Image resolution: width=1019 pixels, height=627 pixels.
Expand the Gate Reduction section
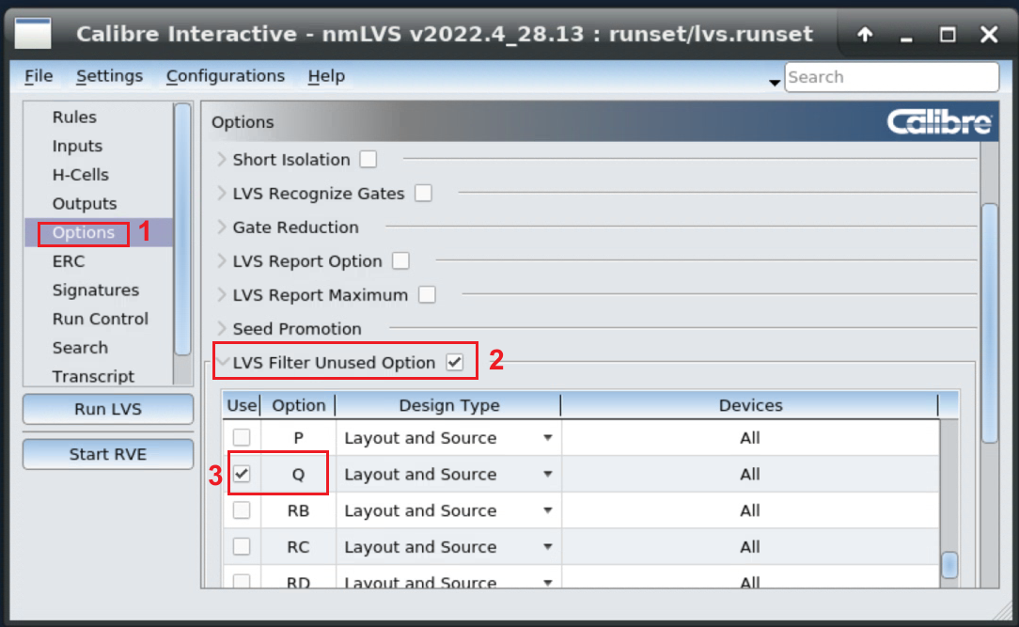[222, 227]
